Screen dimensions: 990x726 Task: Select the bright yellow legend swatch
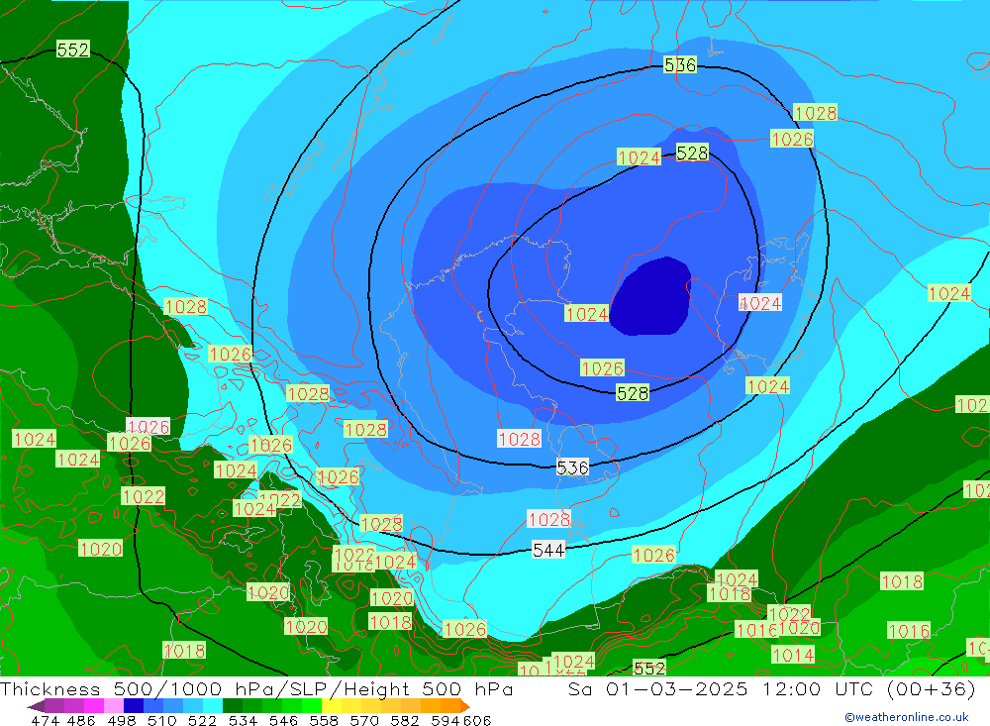coord(332,706)
